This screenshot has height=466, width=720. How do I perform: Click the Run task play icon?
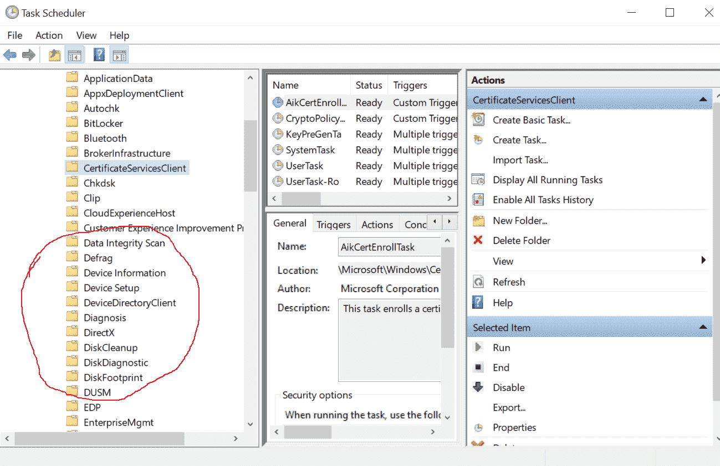(478, 348)
